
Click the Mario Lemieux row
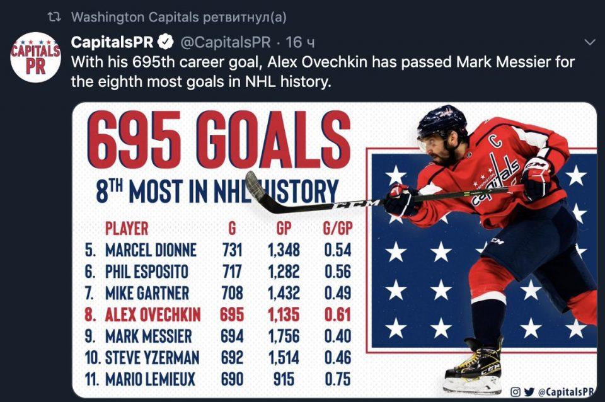click(x=218, y=379)
